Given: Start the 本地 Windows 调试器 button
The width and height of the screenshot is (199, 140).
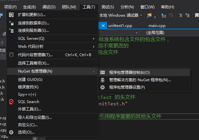Looking at the screenshot, I should (119, 15).
